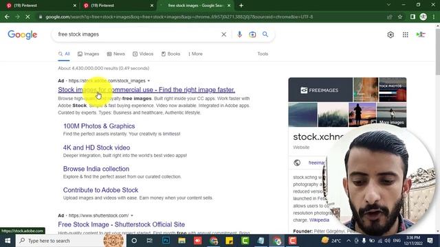440x247 pixels.
Task: Switch to Videos results tab
Action: pyautogui.click(x=143, y=54)
